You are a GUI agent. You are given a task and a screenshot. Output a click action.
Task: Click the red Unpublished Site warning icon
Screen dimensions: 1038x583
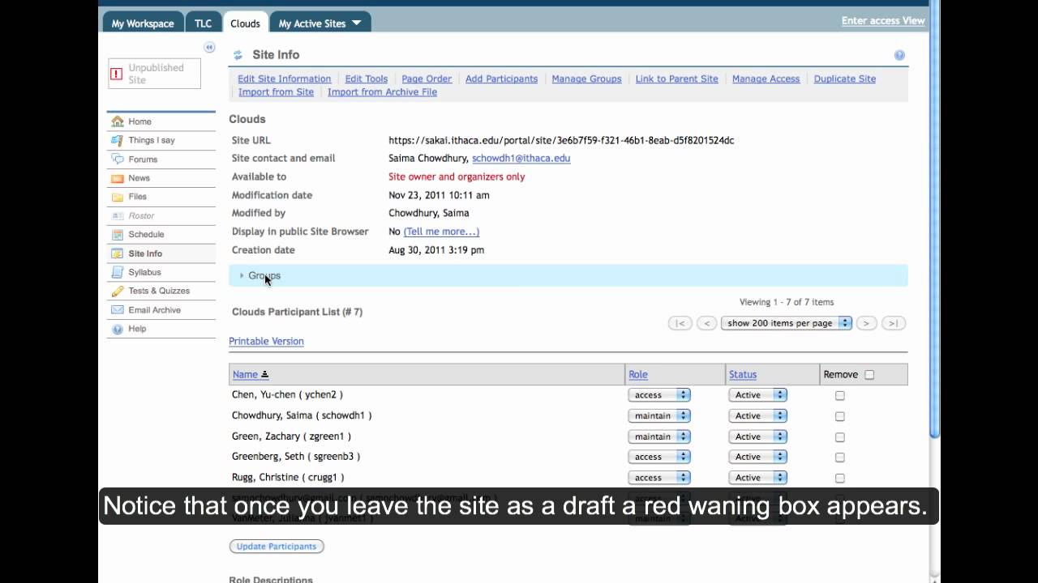coord(116,74)
